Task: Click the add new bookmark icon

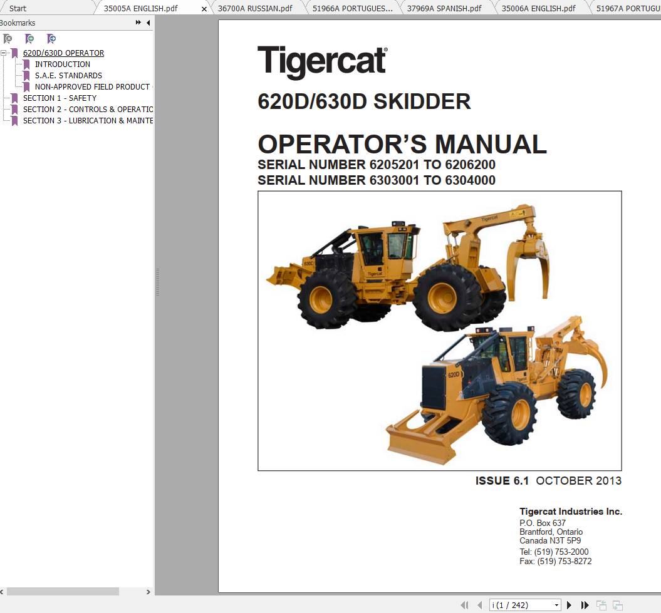Action: tap(29, 39)
